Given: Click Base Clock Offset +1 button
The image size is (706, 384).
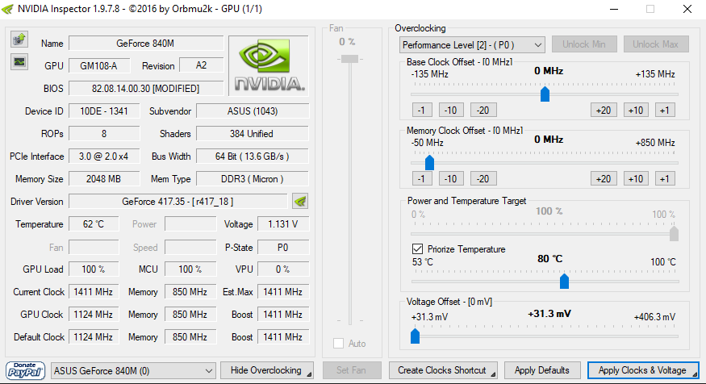Looking at the screenshot, I should click(665, 111).
